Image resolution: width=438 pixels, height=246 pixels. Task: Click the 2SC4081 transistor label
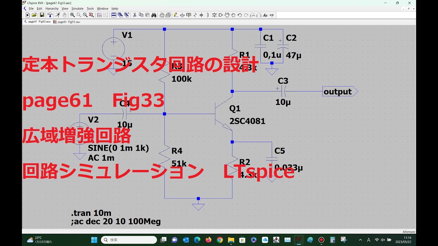click(247, 121)
